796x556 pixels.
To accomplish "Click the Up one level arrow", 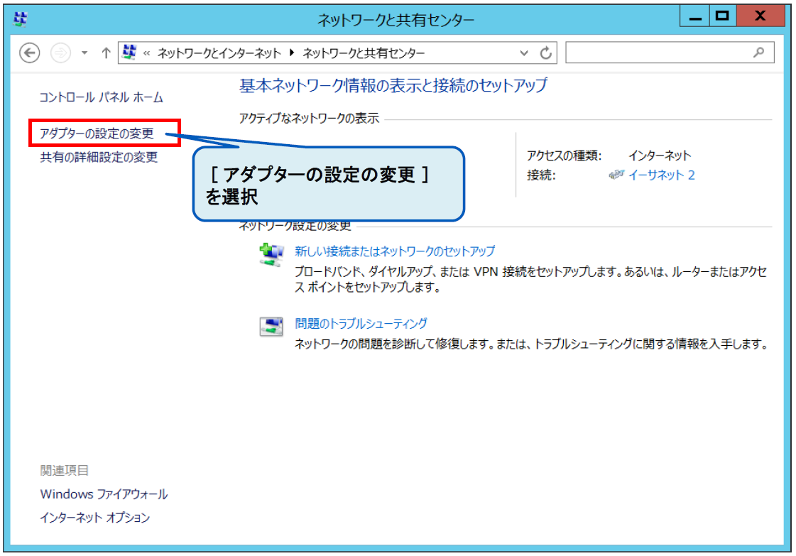I will coord(106,53).
